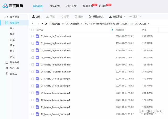
Task: Click the 离线下载 button
Action: point(115,17)
